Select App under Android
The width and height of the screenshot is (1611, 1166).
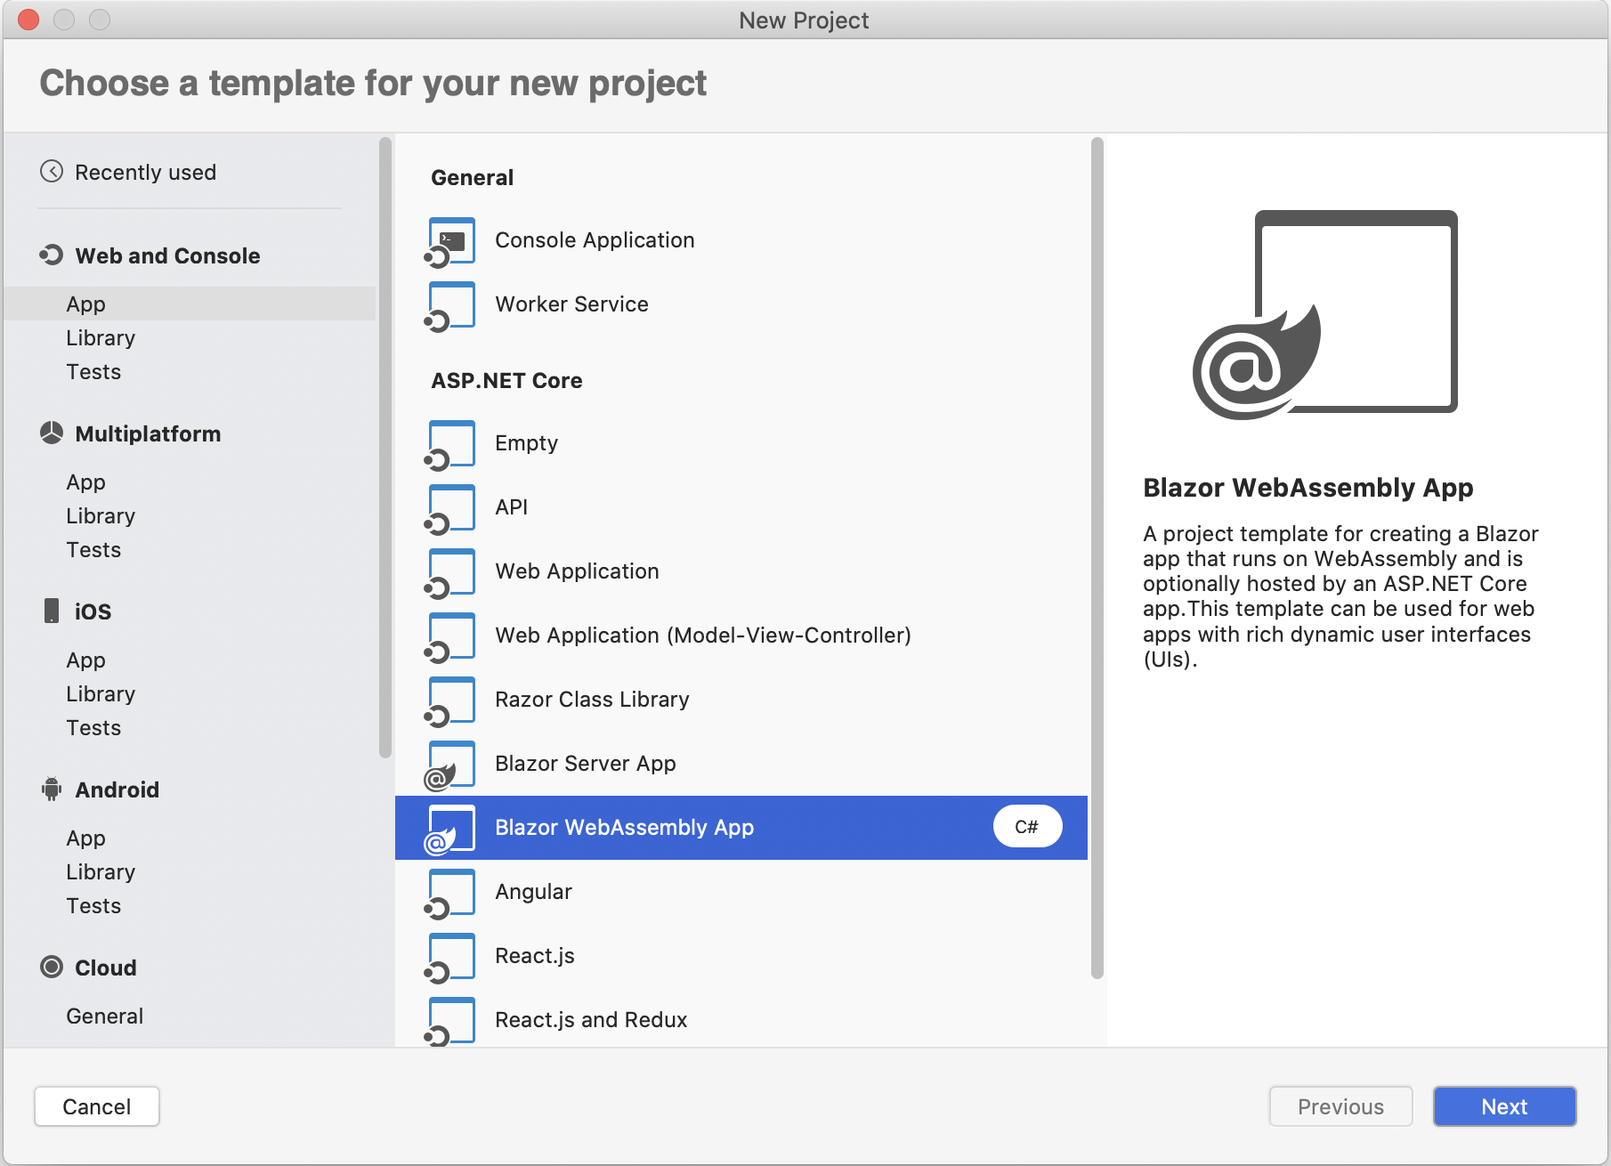tap(85, 838)
